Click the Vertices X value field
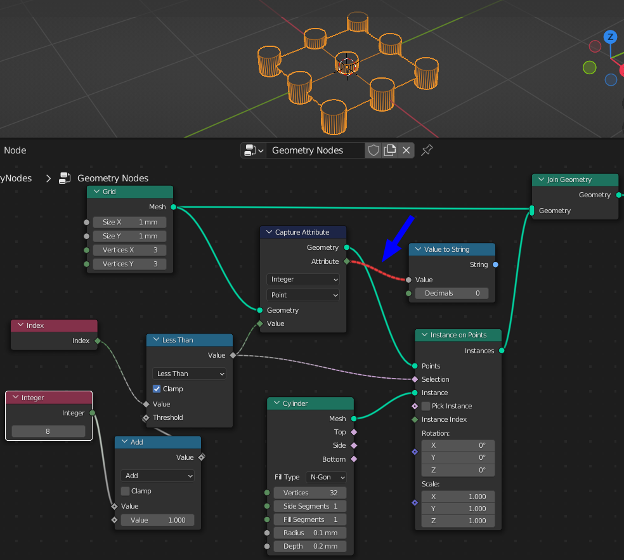Screen dimensions: 624x560 pyautogui.click(x=130, y=250)
